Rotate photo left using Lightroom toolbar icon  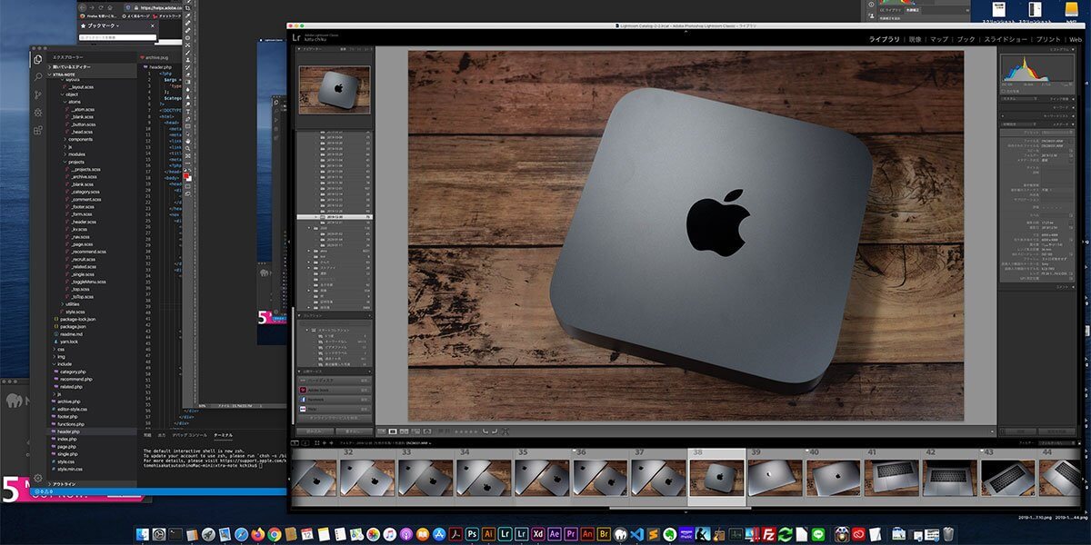click(x=485, y=431)
